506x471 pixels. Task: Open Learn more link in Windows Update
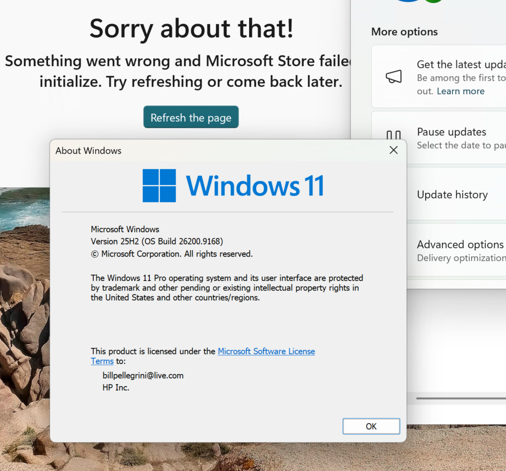[461, 91]
